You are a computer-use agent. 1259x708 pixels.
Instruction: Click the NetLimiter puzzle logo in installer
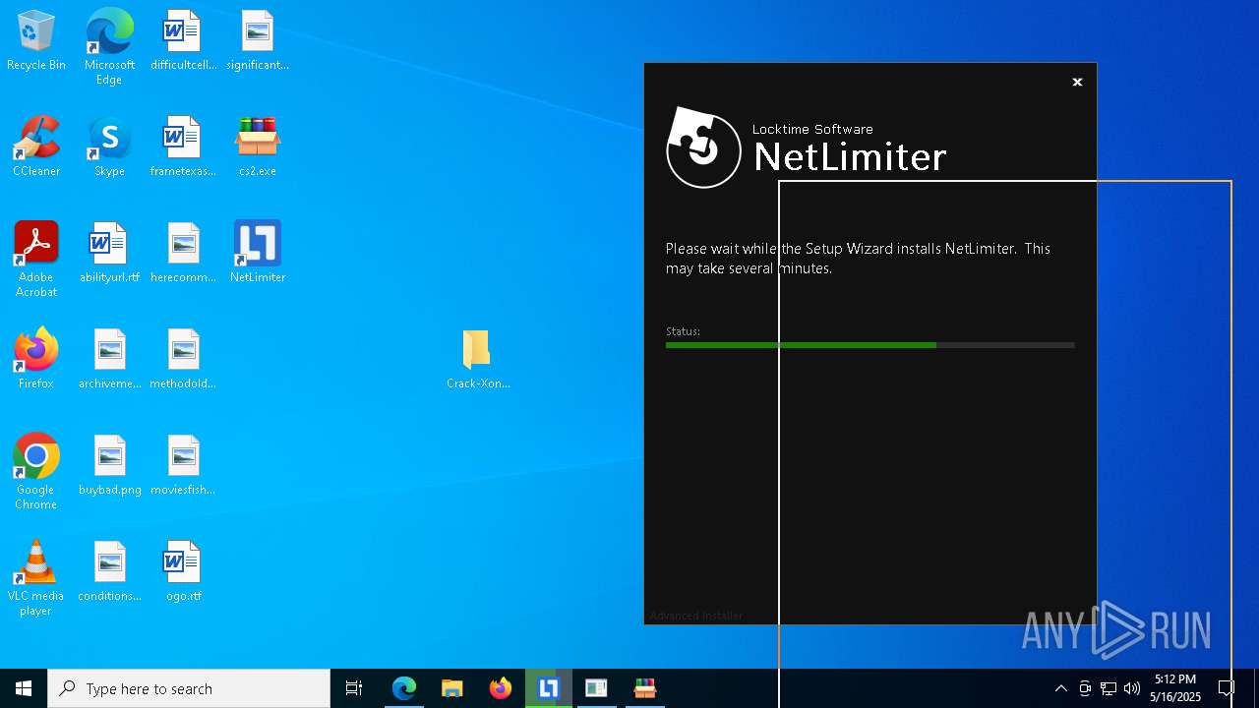coord(702,148)
